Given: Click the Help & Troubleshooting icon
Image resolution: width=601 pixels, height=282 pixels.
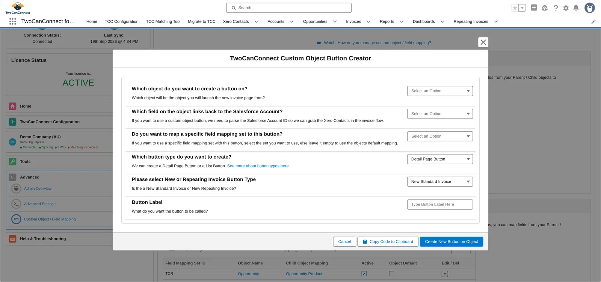Looking at the screenshot, I should click(12, 239).
